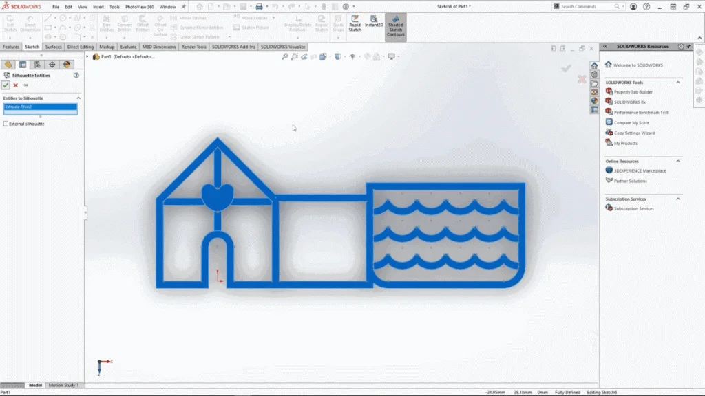The height and width of the screenshot is (396, 705).
Task: Open Insert menu
Action: tap(98, 7)
